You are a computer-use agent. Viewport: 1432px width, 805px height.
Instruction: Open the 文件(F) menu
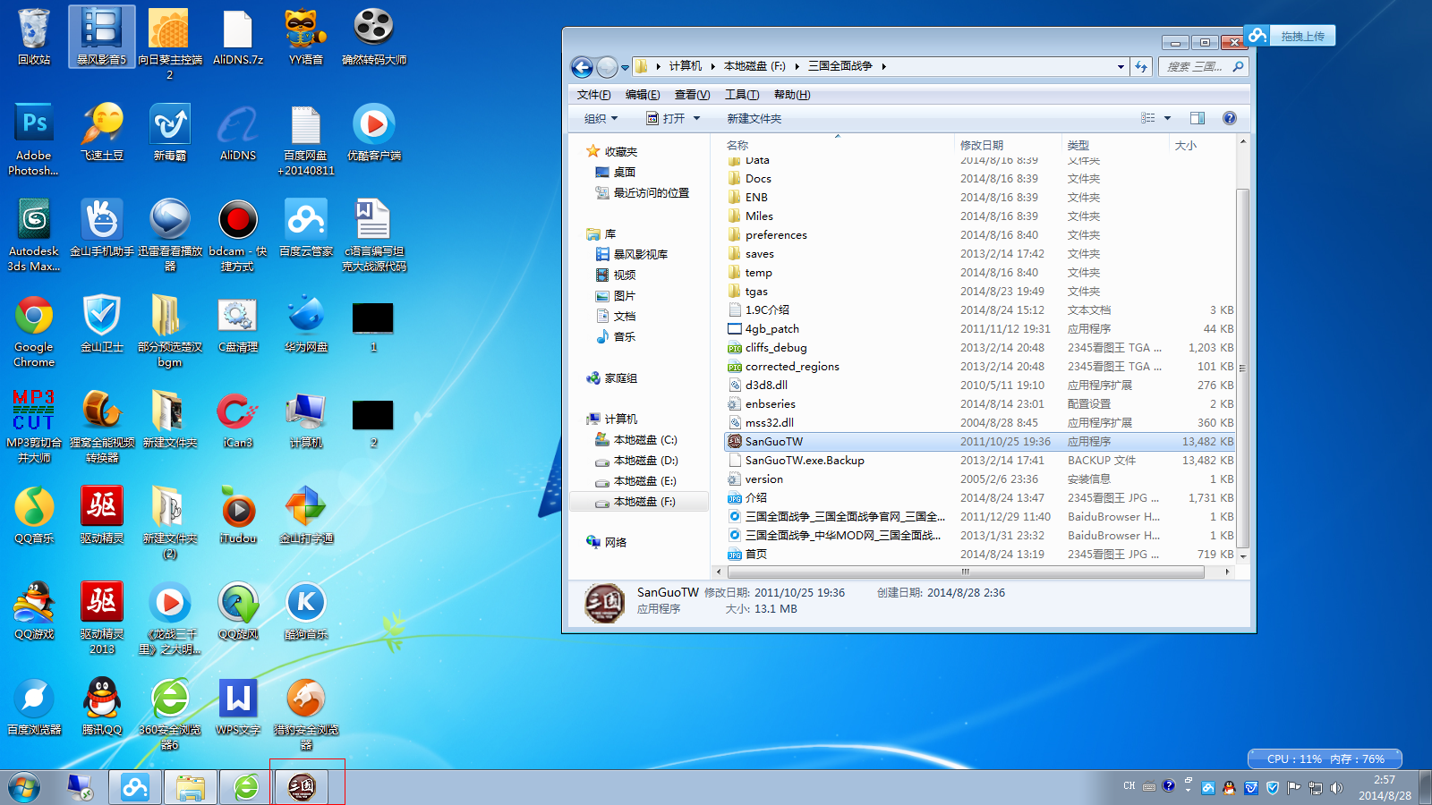[x=593, y=95]
